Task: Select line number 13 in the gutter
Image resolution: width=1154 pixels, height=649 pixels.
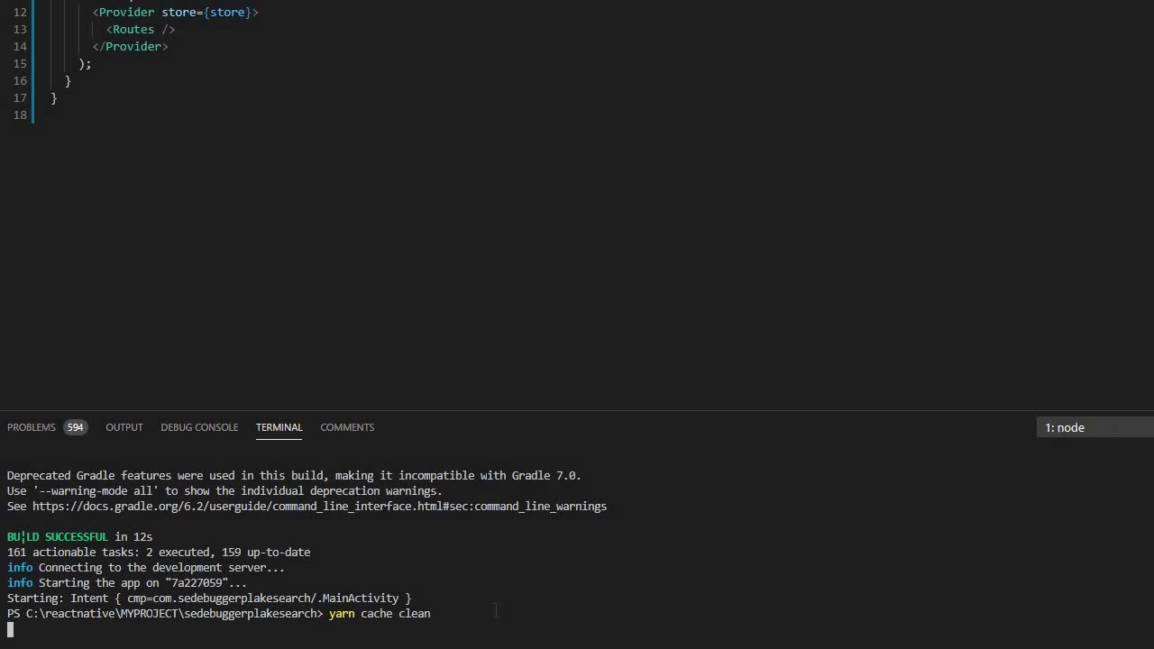Action: coord(20,30)
